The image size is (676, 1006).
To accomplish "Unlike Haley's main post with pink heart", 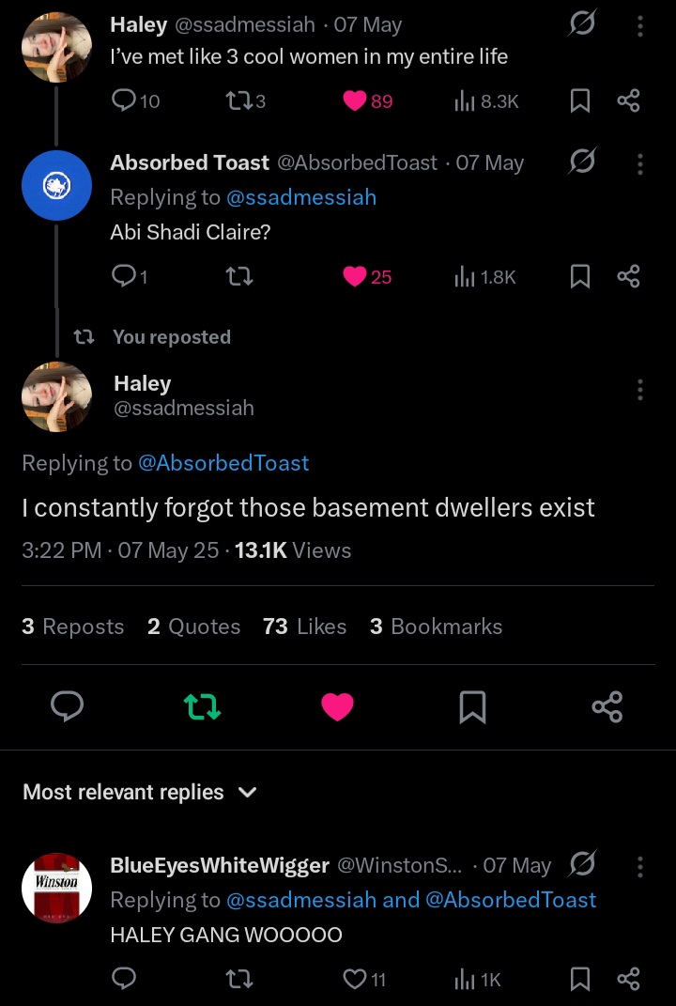I will pos(337,706).
